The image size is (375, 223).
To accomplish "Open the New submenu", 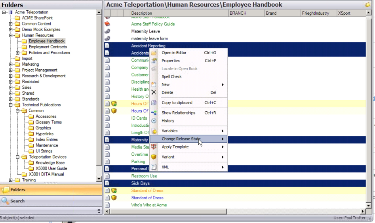I will click(188, 84).
